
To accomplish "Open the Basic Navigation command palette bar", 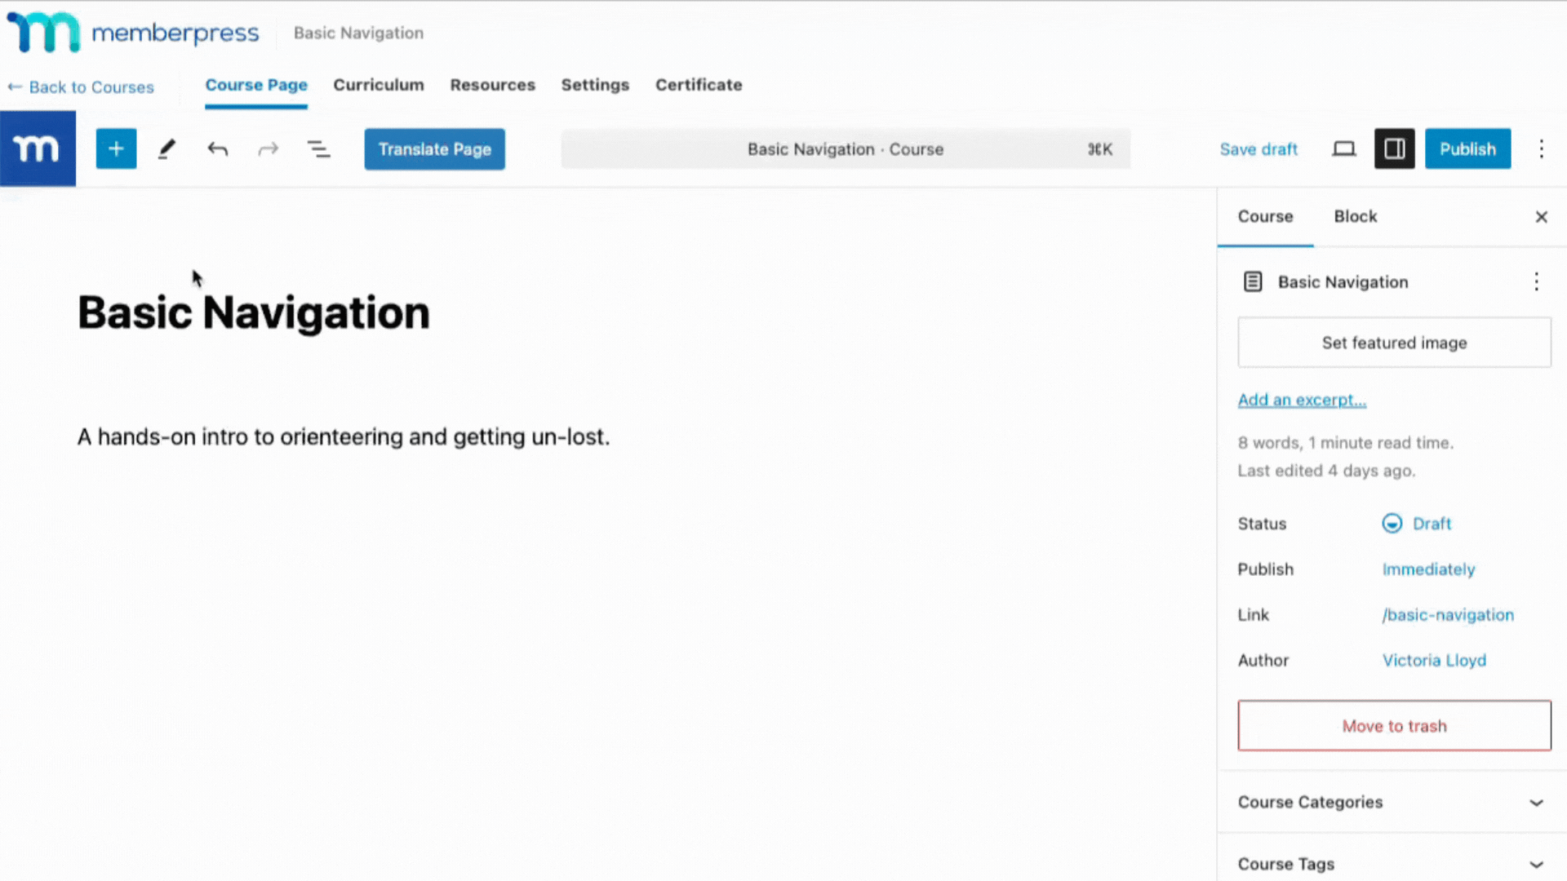I will 845,149.
